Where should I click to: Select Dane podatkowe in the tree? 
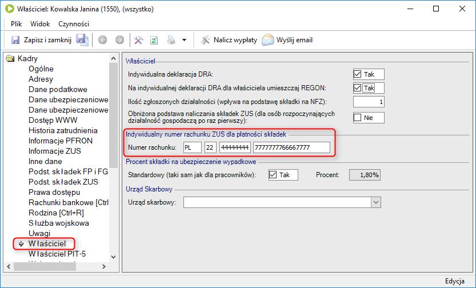click(x=58, y=90)
